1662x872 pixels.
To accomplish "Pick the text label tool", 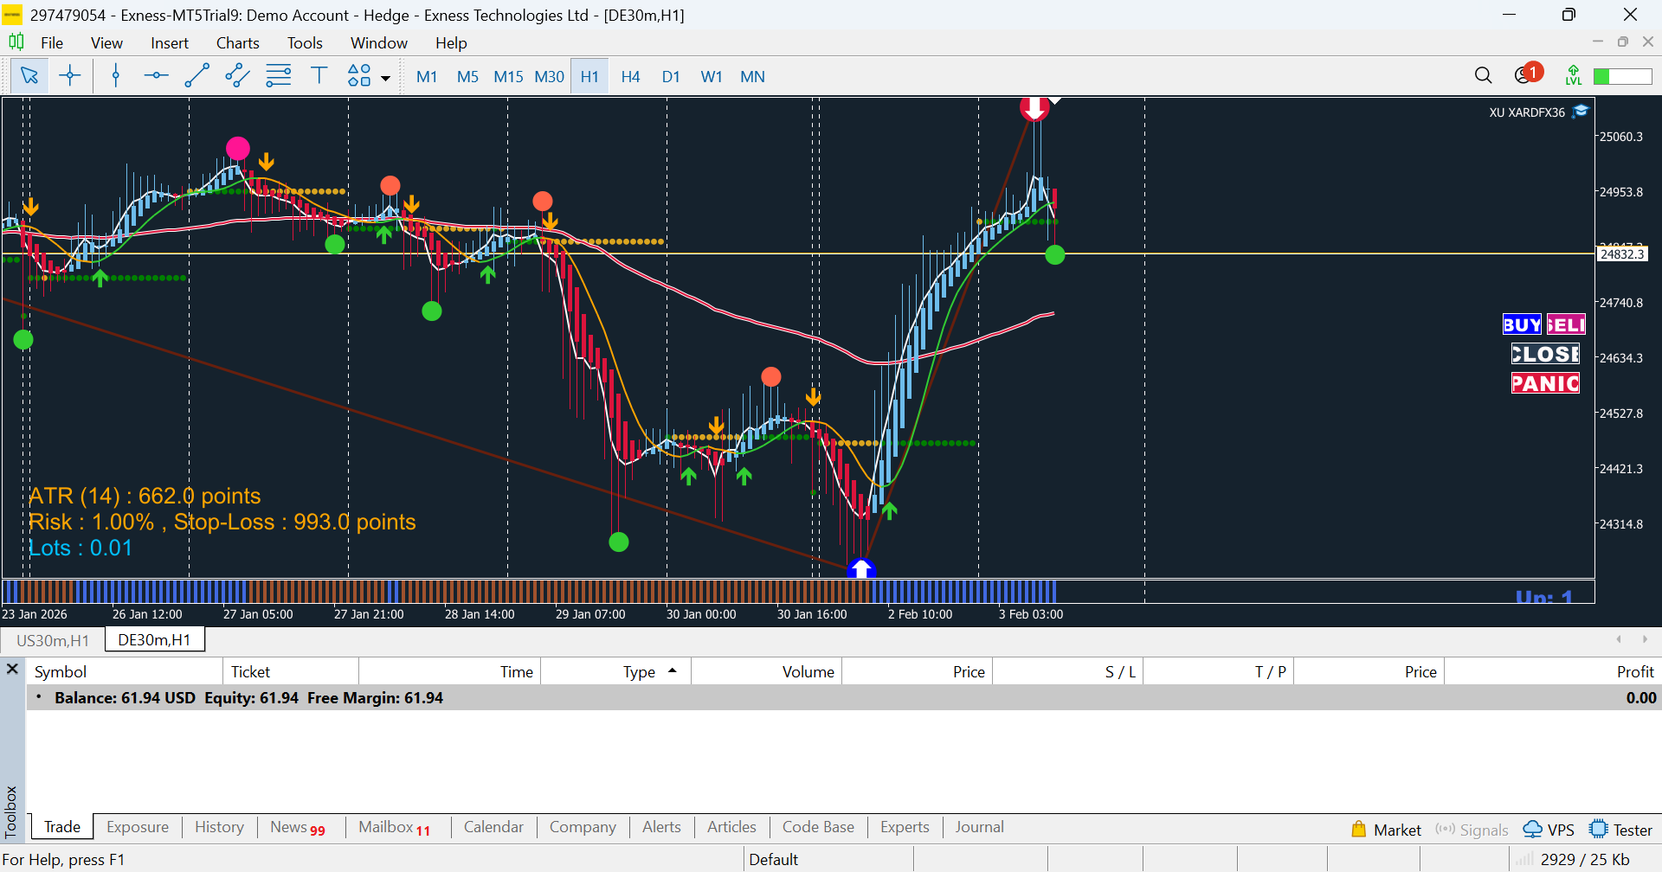I will 319,76.
